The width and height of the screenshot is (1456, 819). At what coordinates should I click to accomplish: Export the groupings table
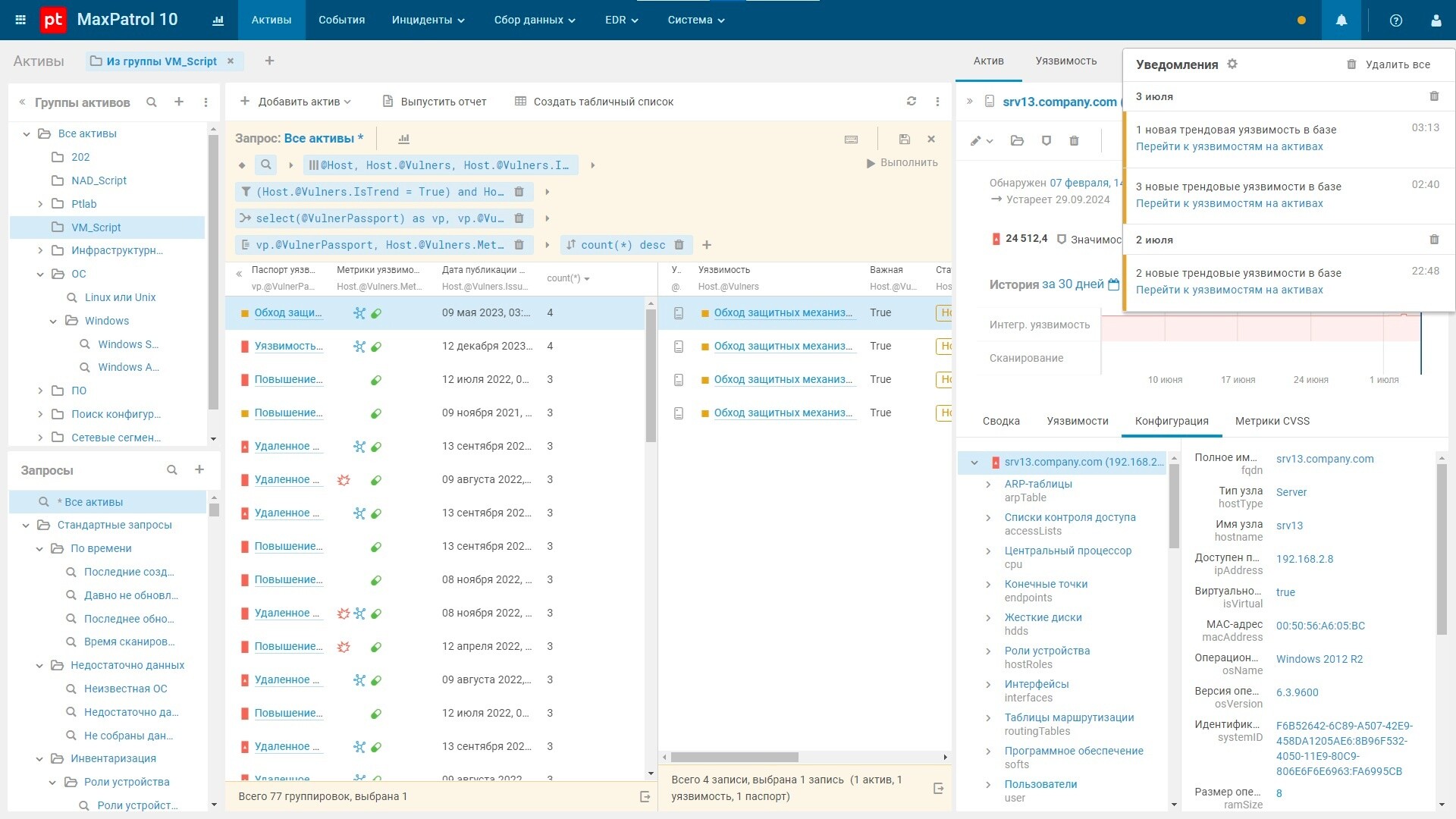[645, 796]
